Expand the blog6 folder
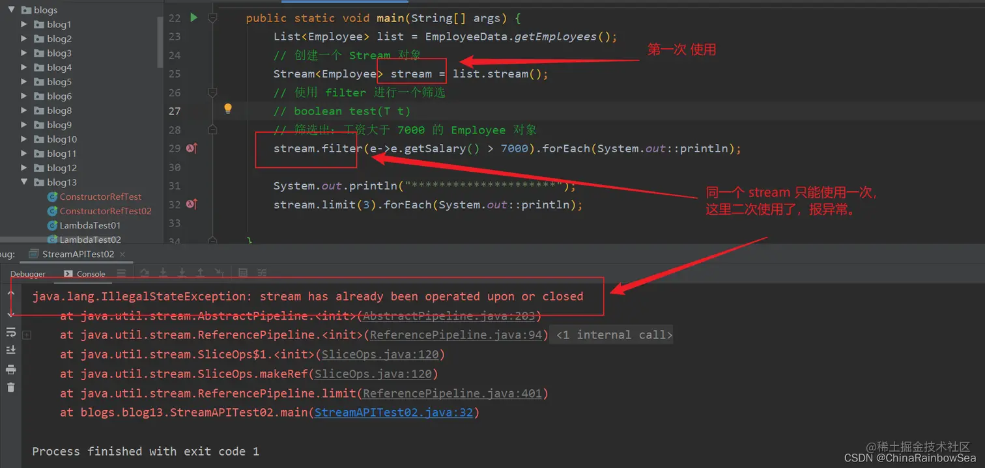985x468 pixels. [24, 96]
